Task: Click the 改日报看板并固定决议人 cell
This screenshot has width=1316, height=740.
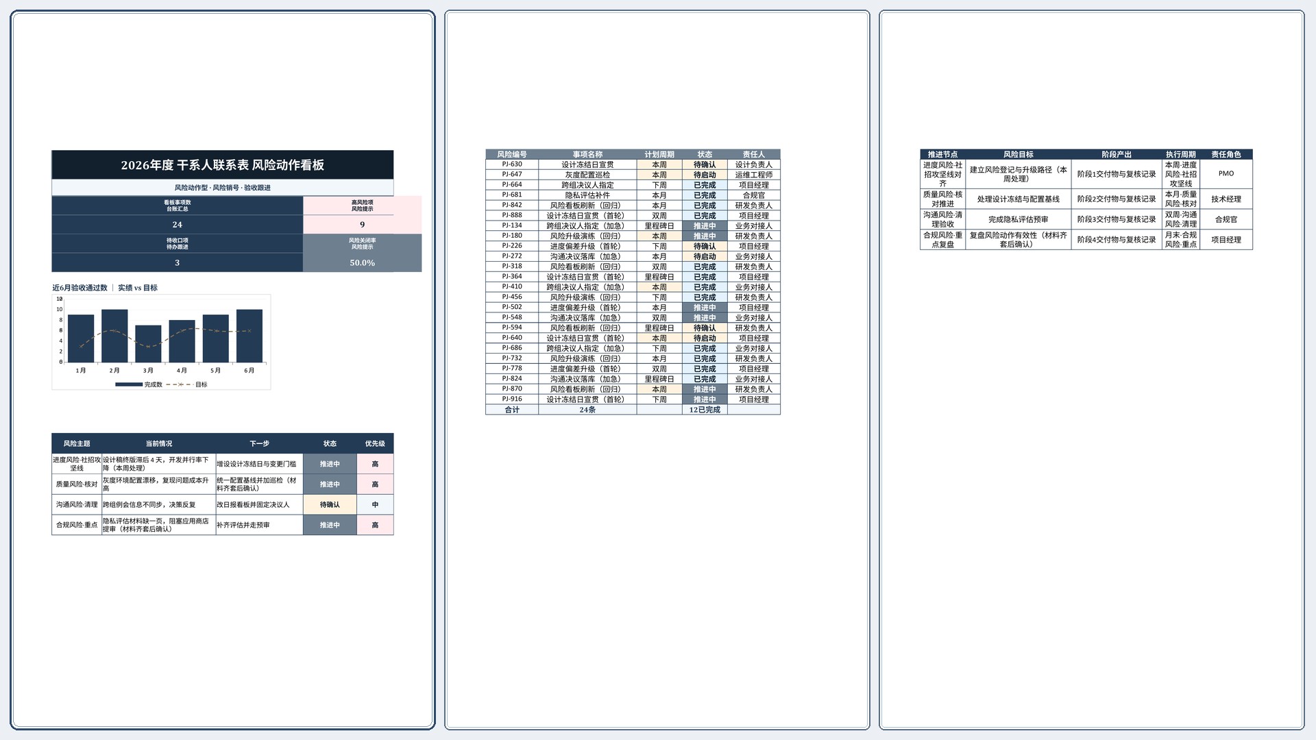Action: [259, 505]
